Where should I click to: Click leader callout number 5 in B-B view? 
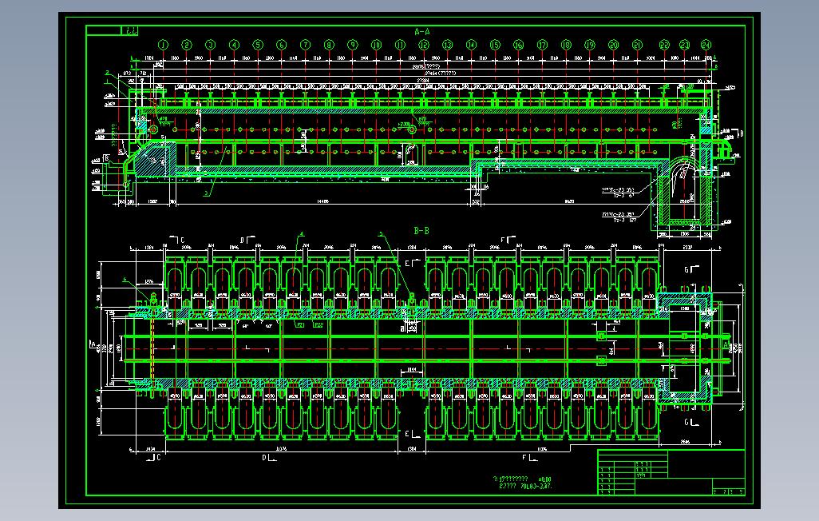380,234
